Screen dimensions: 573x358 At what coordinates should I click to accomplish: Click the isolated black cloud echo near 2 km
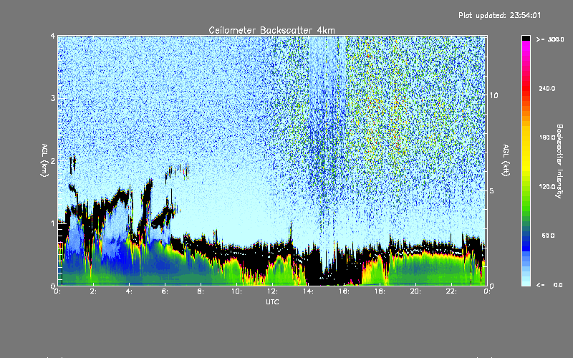pos(73,164)
